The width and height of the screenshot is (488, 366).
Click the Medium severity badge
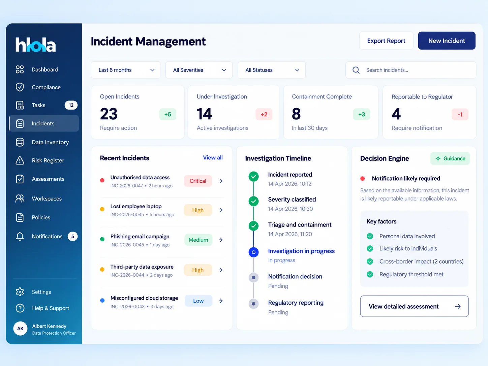tap(198, 240)
